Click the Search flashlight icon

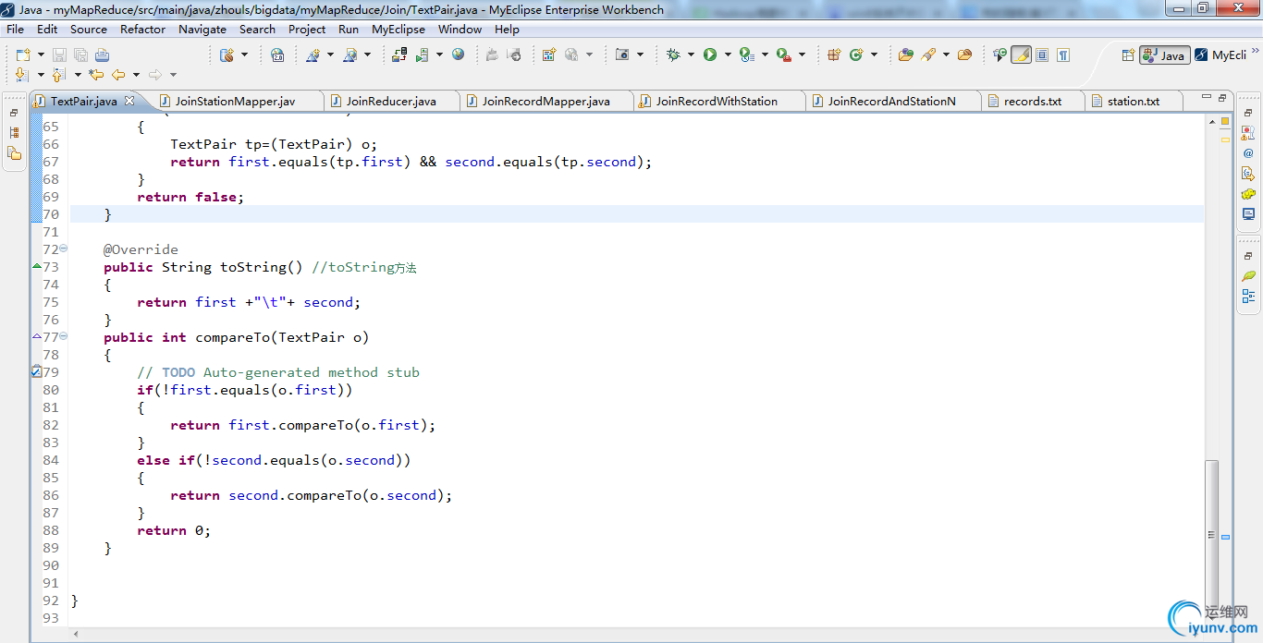coord(928,55)
